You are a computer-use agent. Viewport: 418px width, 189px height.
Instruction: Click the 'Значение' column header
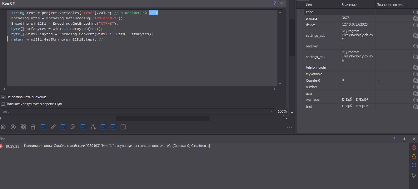(357, 5)
